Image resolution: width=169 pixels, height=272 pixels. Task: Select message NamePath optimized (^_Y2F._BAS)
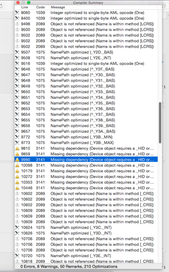pyautogui.click(x=82, y=69)
